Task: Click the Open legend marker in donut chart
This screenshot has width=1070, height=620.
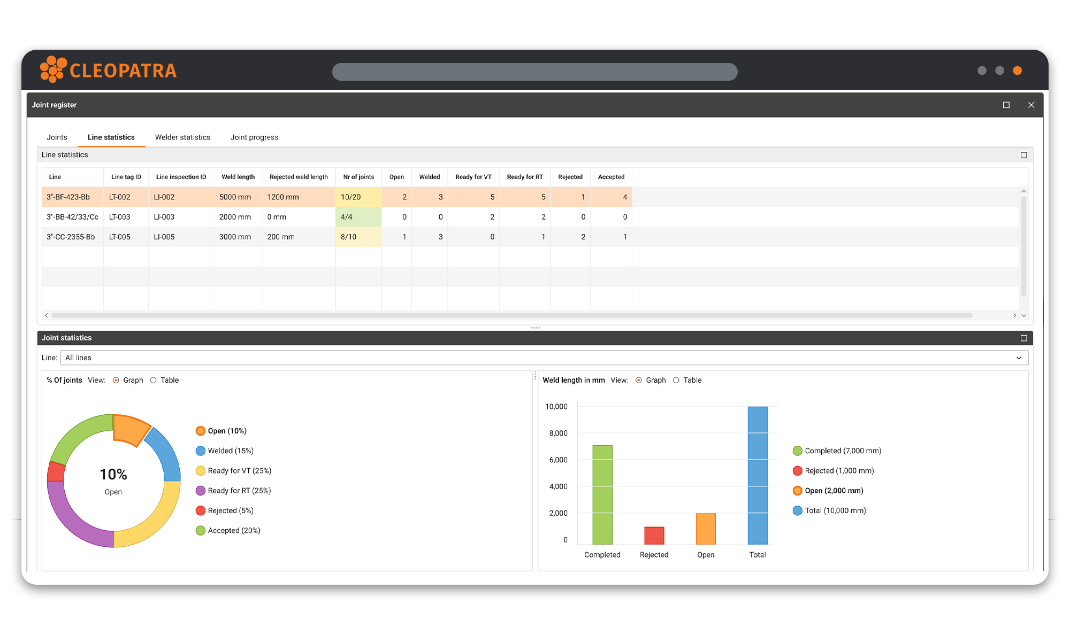Action: (x=201, y=431)
